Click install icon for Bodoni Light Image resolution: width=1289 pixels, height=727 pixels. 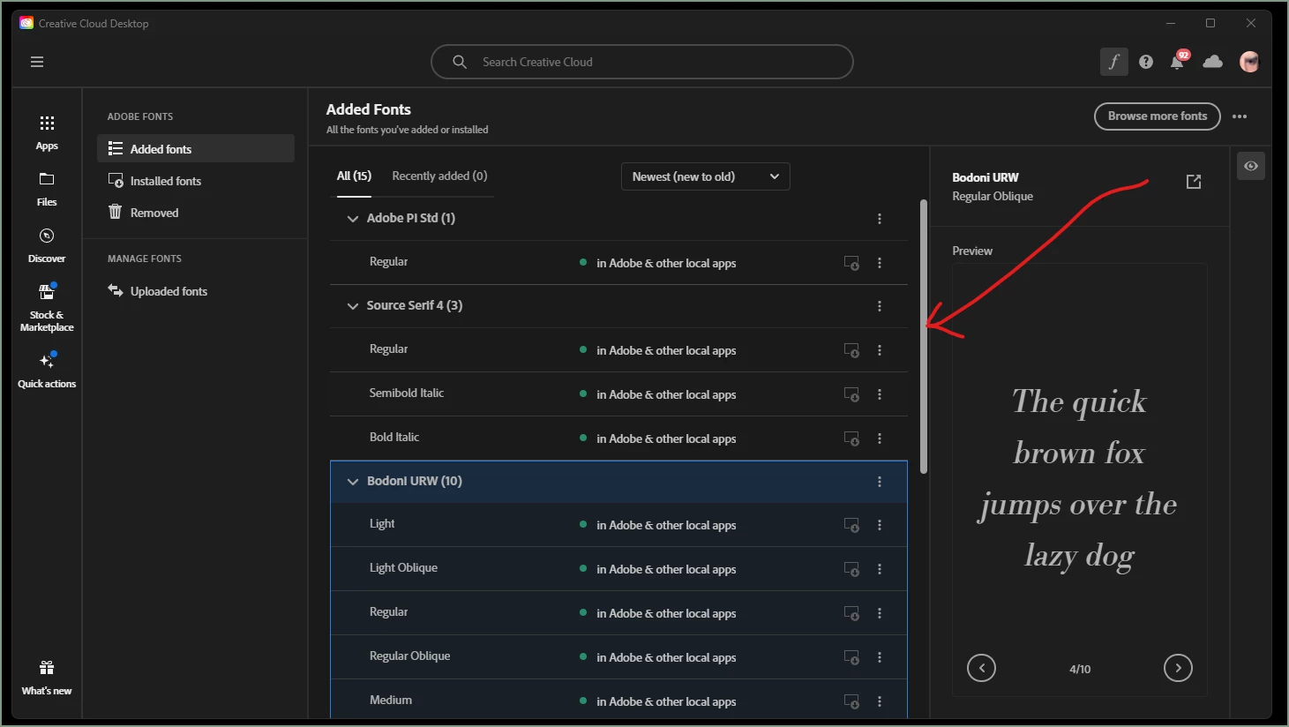pyautogui.click(x=851, y=525)
